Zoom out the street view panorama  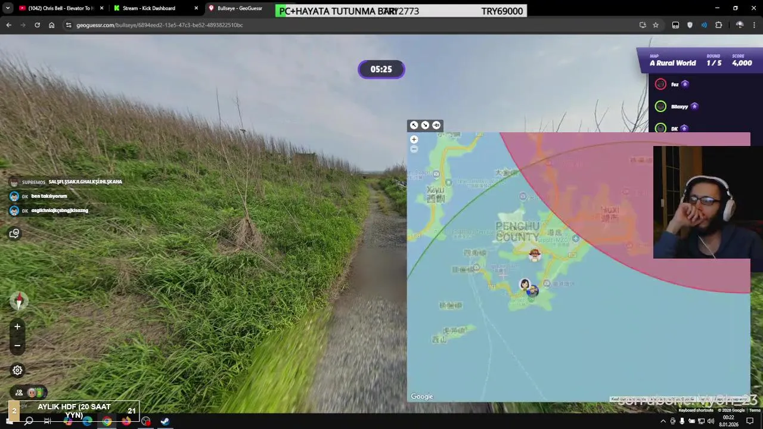(x=17, y=346)
